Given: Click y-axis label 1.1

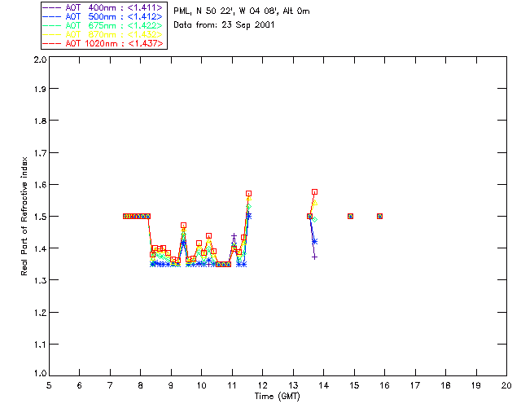Looking at the screenshot, I should 40,345.
